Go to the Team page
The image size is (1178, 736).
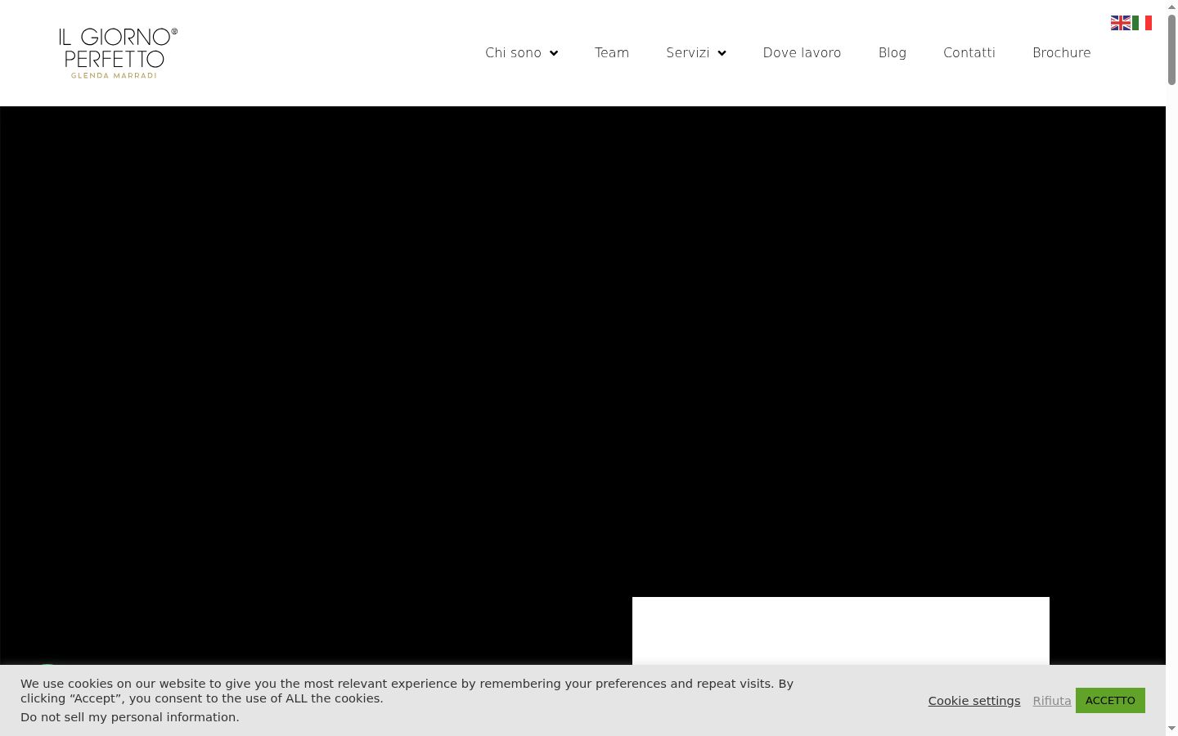(x=612, y=52)
